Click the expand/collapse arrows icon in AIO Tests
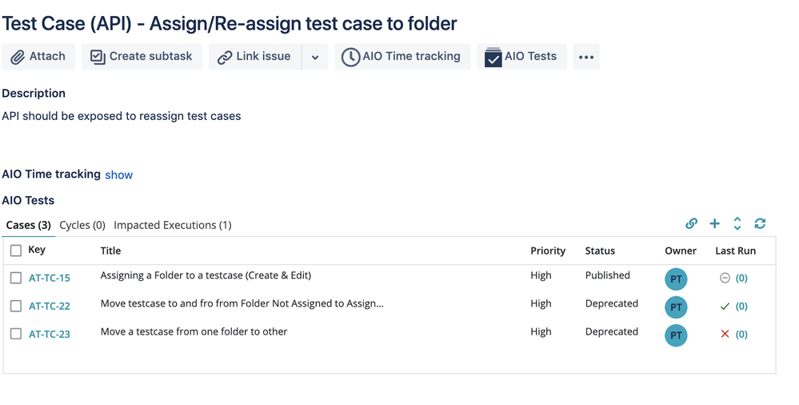 point(737,223)
